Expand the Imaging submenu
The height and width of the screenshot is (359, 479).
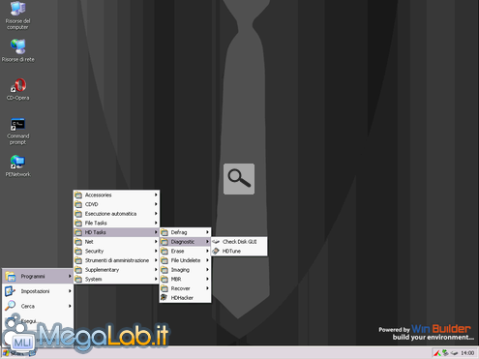coord(185,270)
